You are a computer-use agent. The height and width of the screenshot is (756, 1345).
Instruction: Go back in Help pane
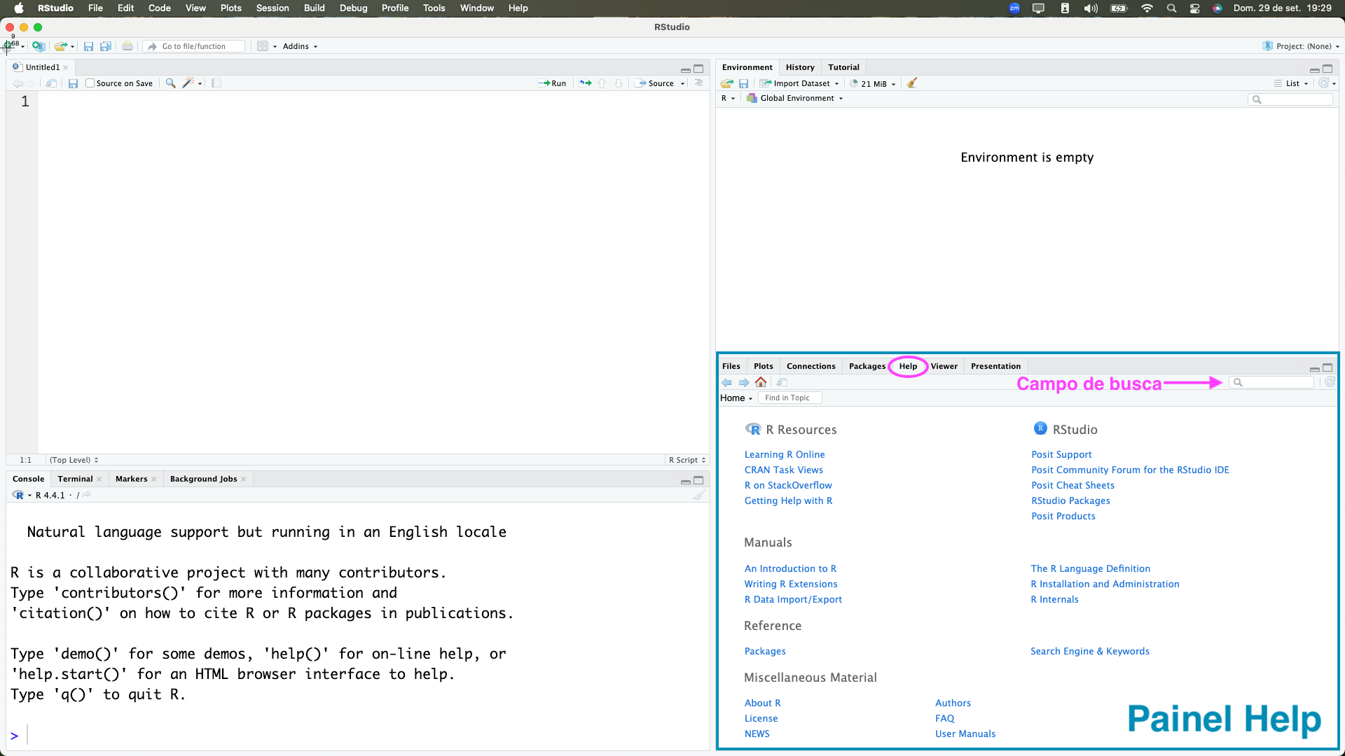[726, 382]
